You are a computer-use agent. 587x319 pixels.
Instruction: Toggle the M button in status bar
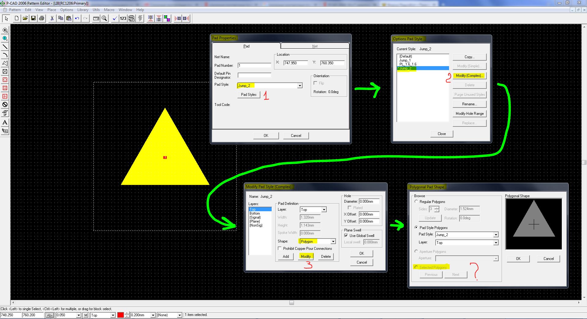[x=86, y=315]
